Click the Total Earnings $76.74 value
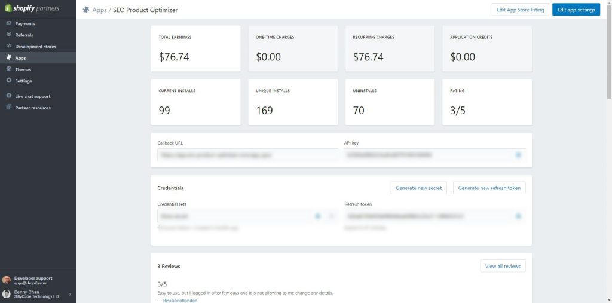Viewport: 612px width, 303px height. (174, 57)
